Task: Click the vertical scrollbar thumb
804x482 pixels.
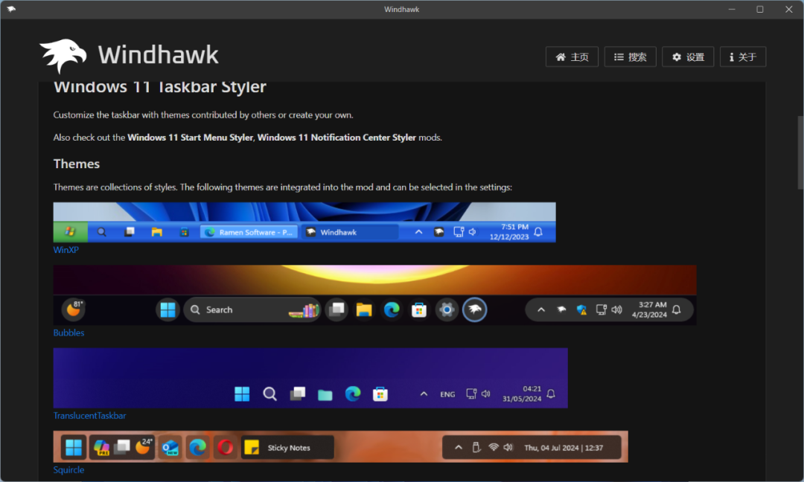Action: [800, 152]
